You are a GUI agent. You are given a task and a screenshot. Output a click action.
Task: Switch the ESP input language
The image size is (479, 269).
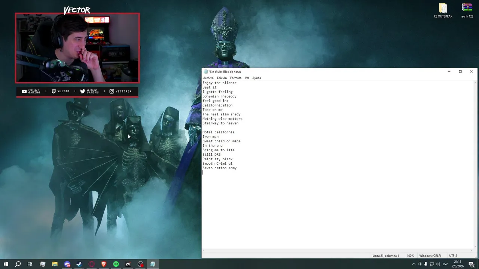click(445, 264)
